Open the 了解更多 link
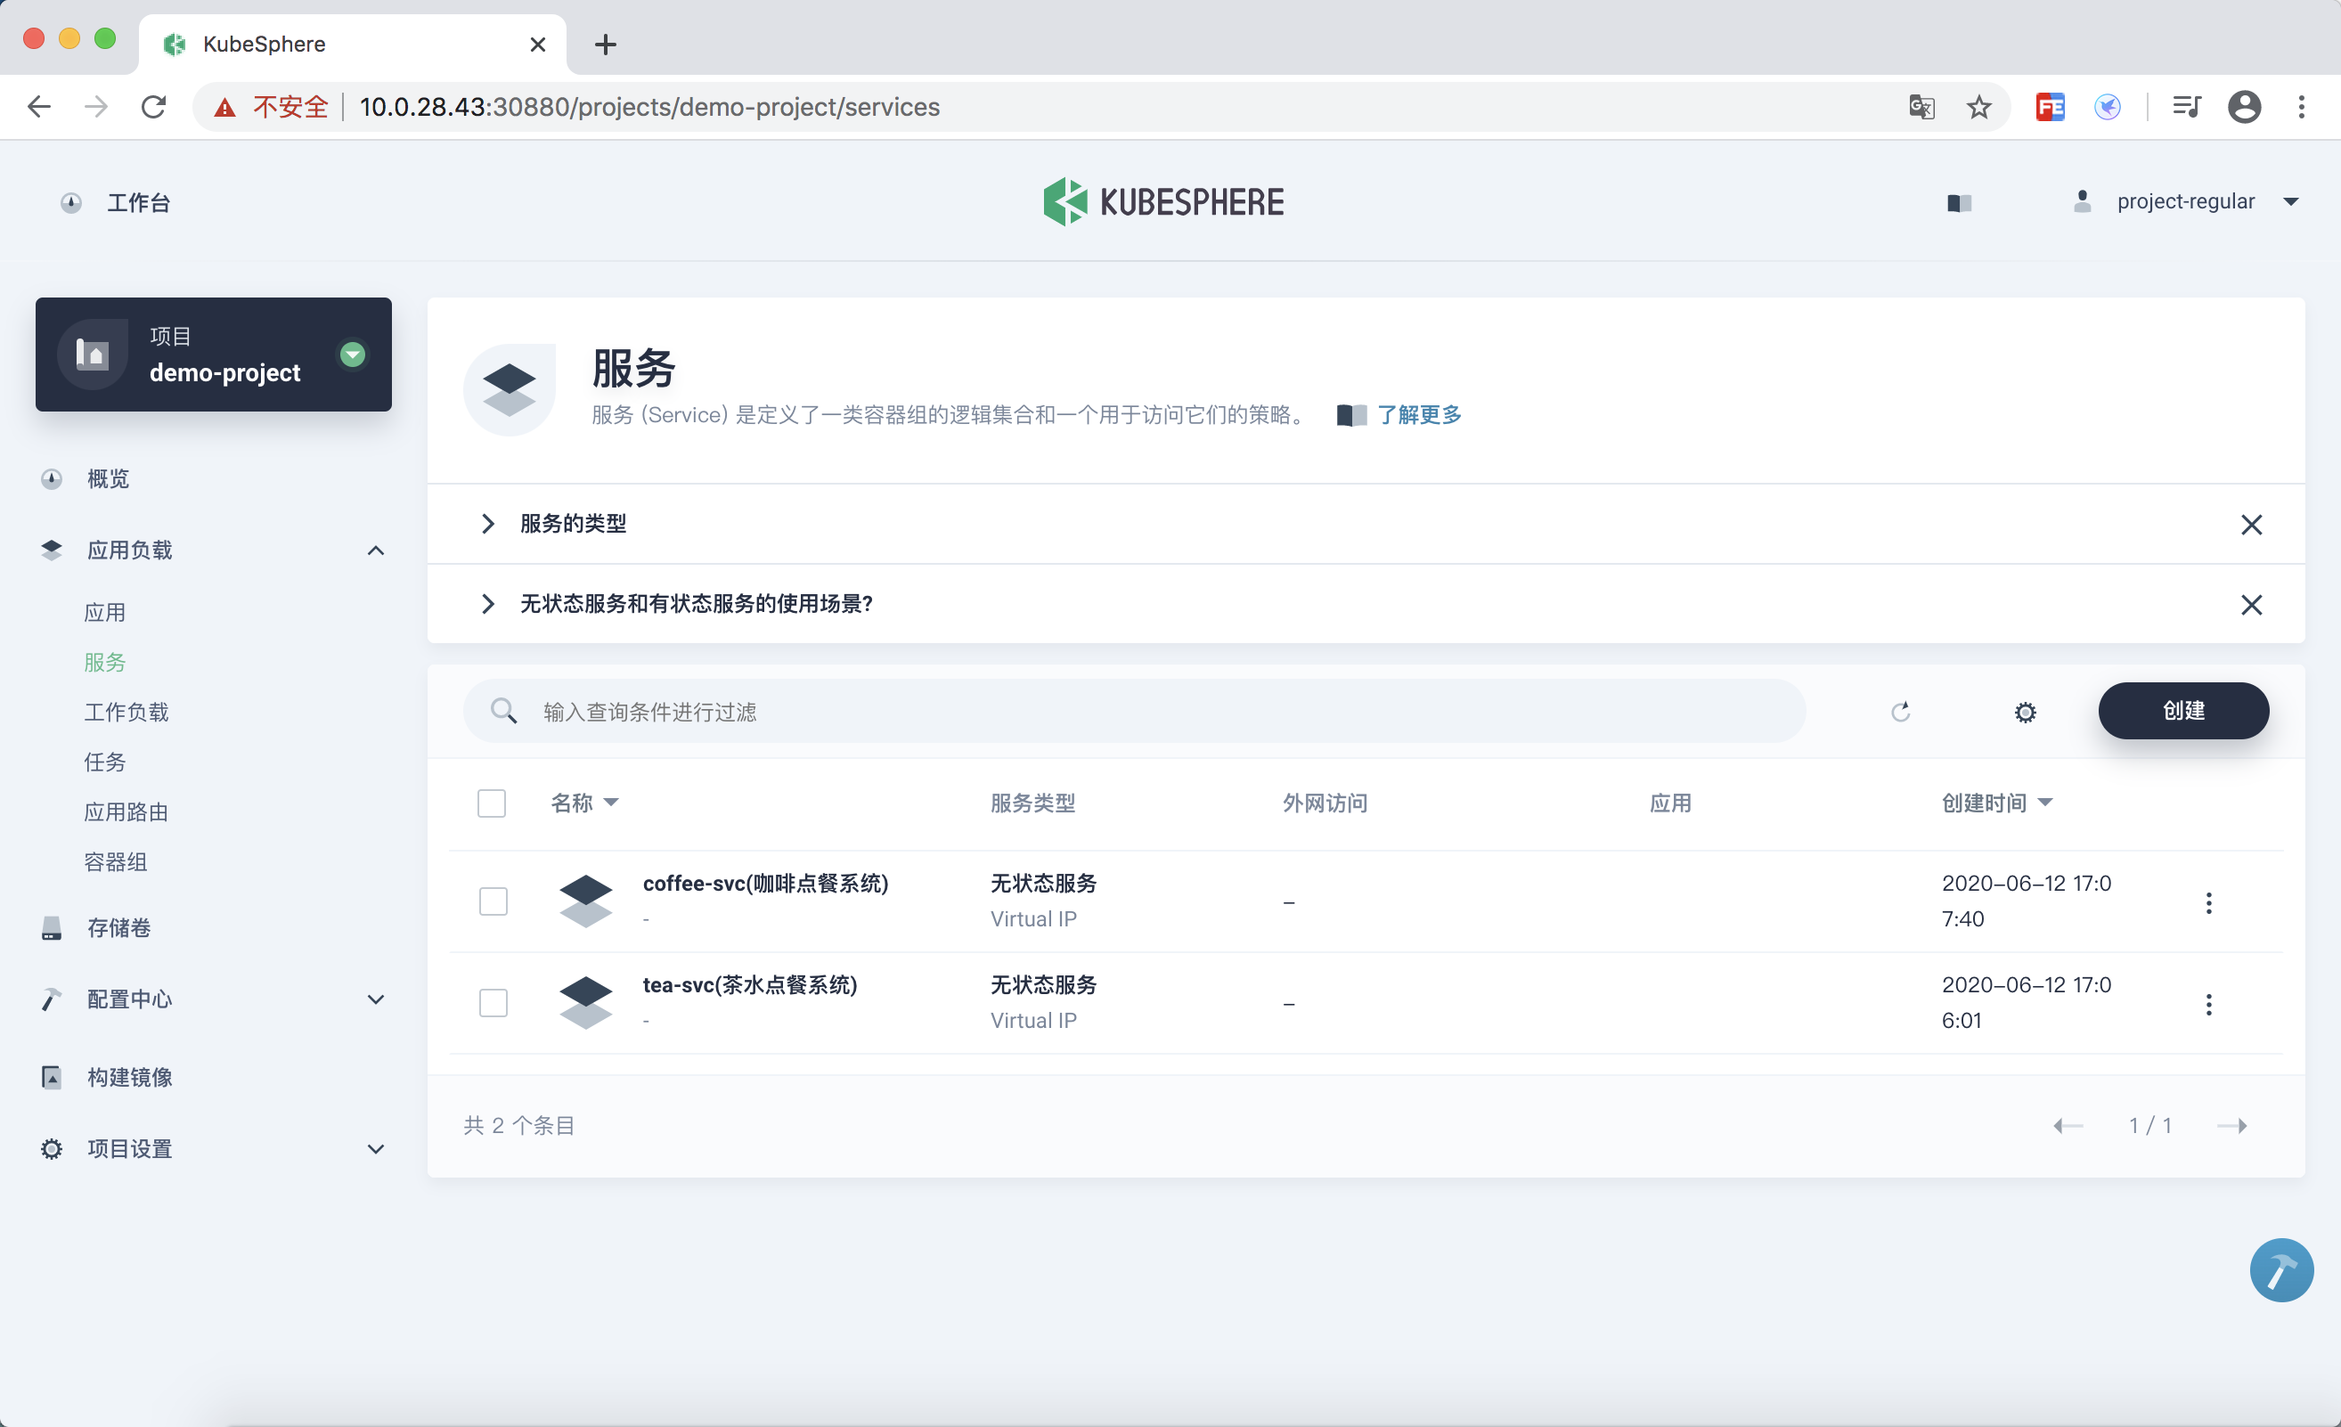The height and width of the screenshot is (1427, 2341). click(1418, 414)
